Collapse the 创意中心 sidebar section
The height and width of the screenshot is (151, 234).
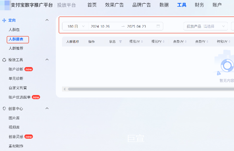click(x=47, y=108)
